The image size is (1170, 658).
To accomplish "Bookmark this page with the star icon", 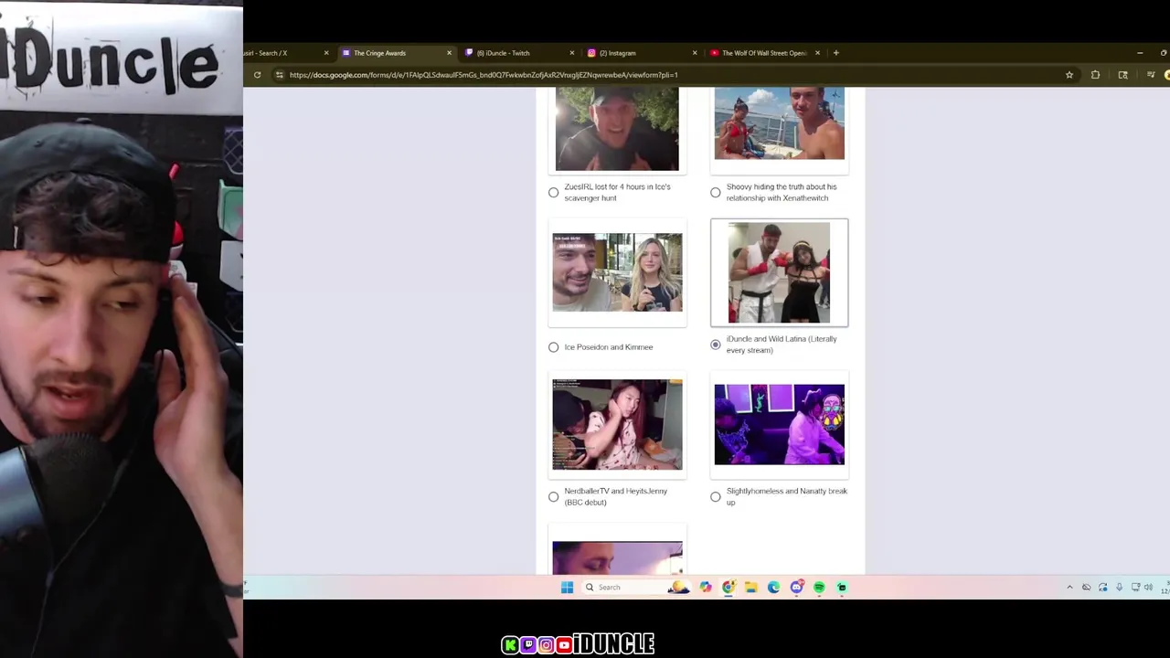I will (x=1069, y=75).
